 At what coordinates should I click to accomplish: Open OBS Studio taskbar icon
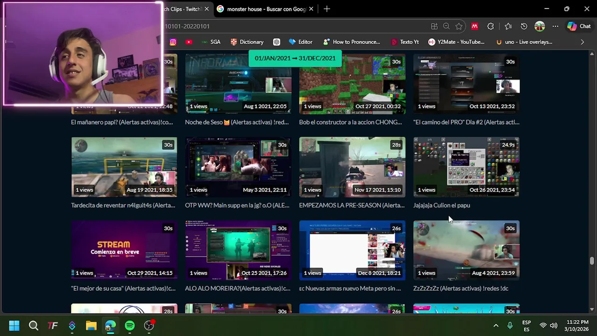coord(149,325)
